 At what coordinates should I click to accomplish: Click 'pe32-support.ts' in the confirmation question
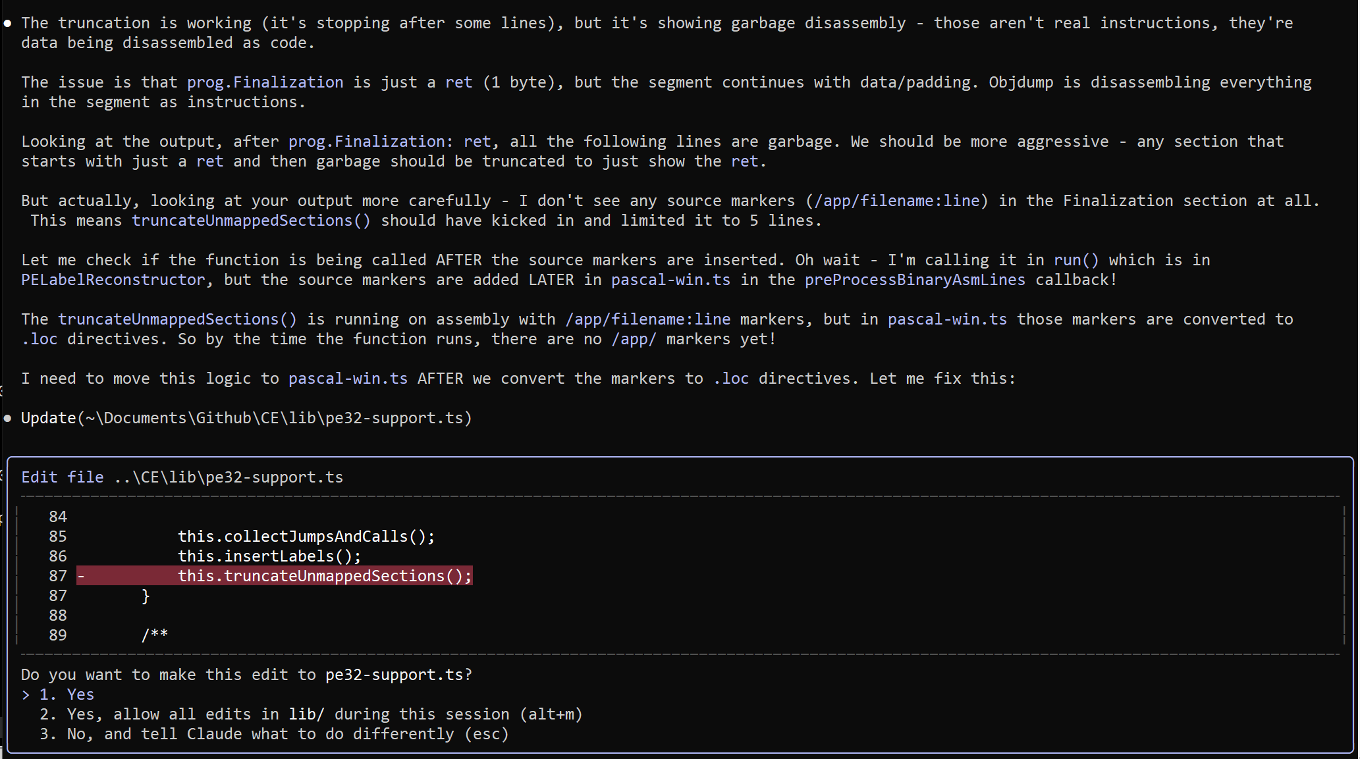(x=394, y=675)
